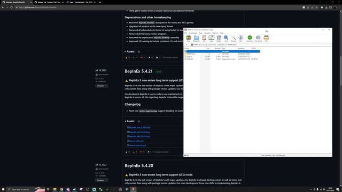The image size is (342, 192).
Task: Download the BepInEx x64 5.4.21 zip asset
Action: pos(138,132)
